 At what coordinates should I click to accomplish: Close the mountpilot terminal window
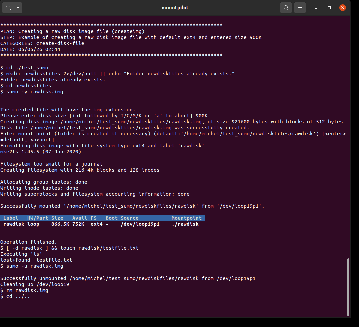[x=343, y=8]
